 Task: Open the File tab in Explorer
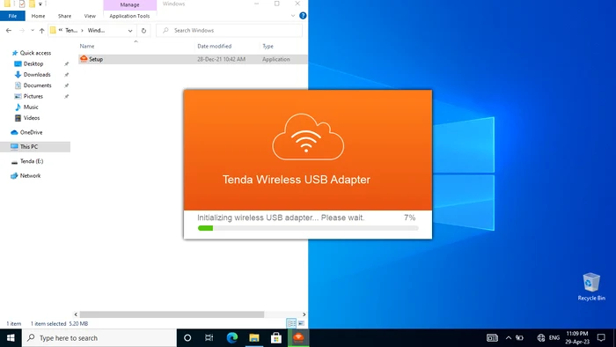click(12, 16)
